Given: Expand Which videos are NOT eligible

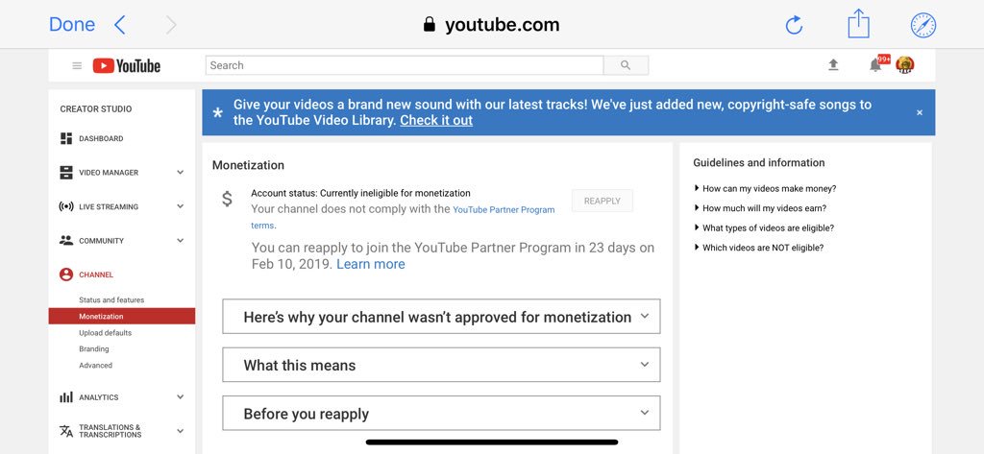Looking at the screenshot, I should click(x=759, y=248).
